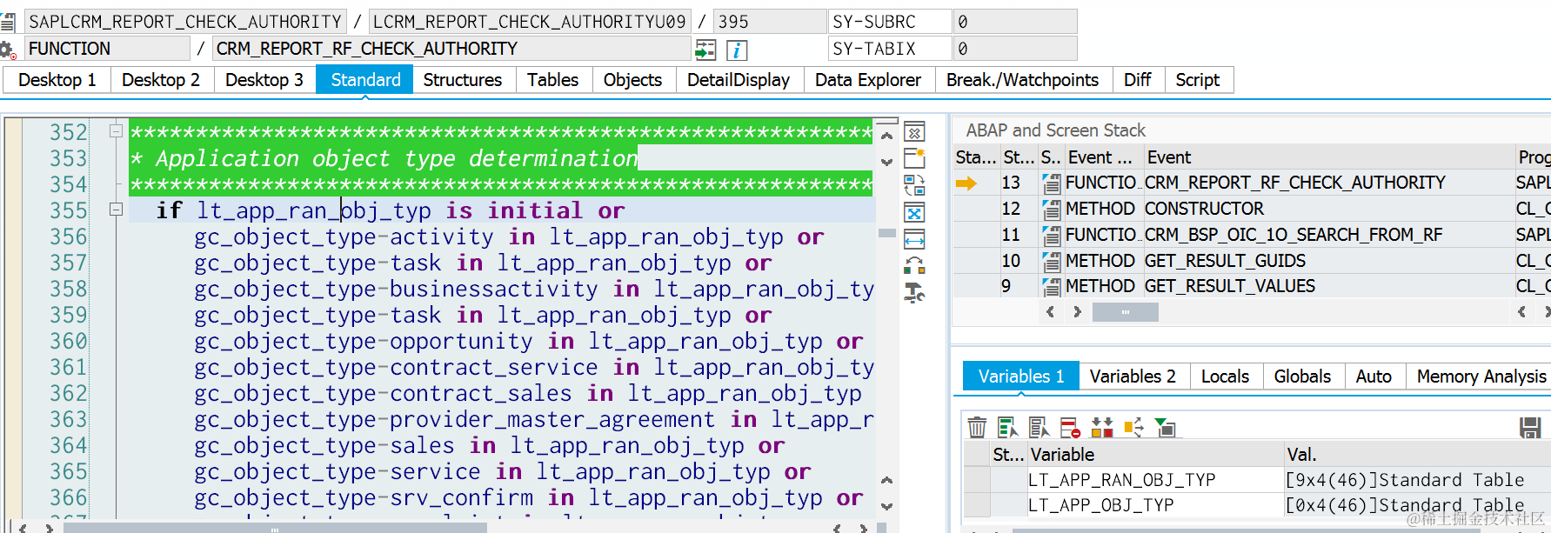The image size is (1551, 533).
Task: Click the information 'i' icon beside function name
Action: point(737,50)
